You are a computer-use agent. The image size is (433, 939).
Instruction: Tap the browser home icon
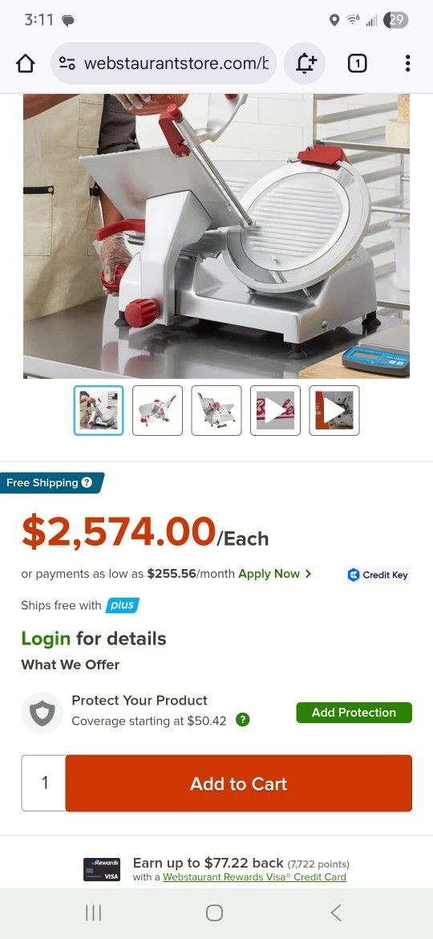[x=25, y=63]
